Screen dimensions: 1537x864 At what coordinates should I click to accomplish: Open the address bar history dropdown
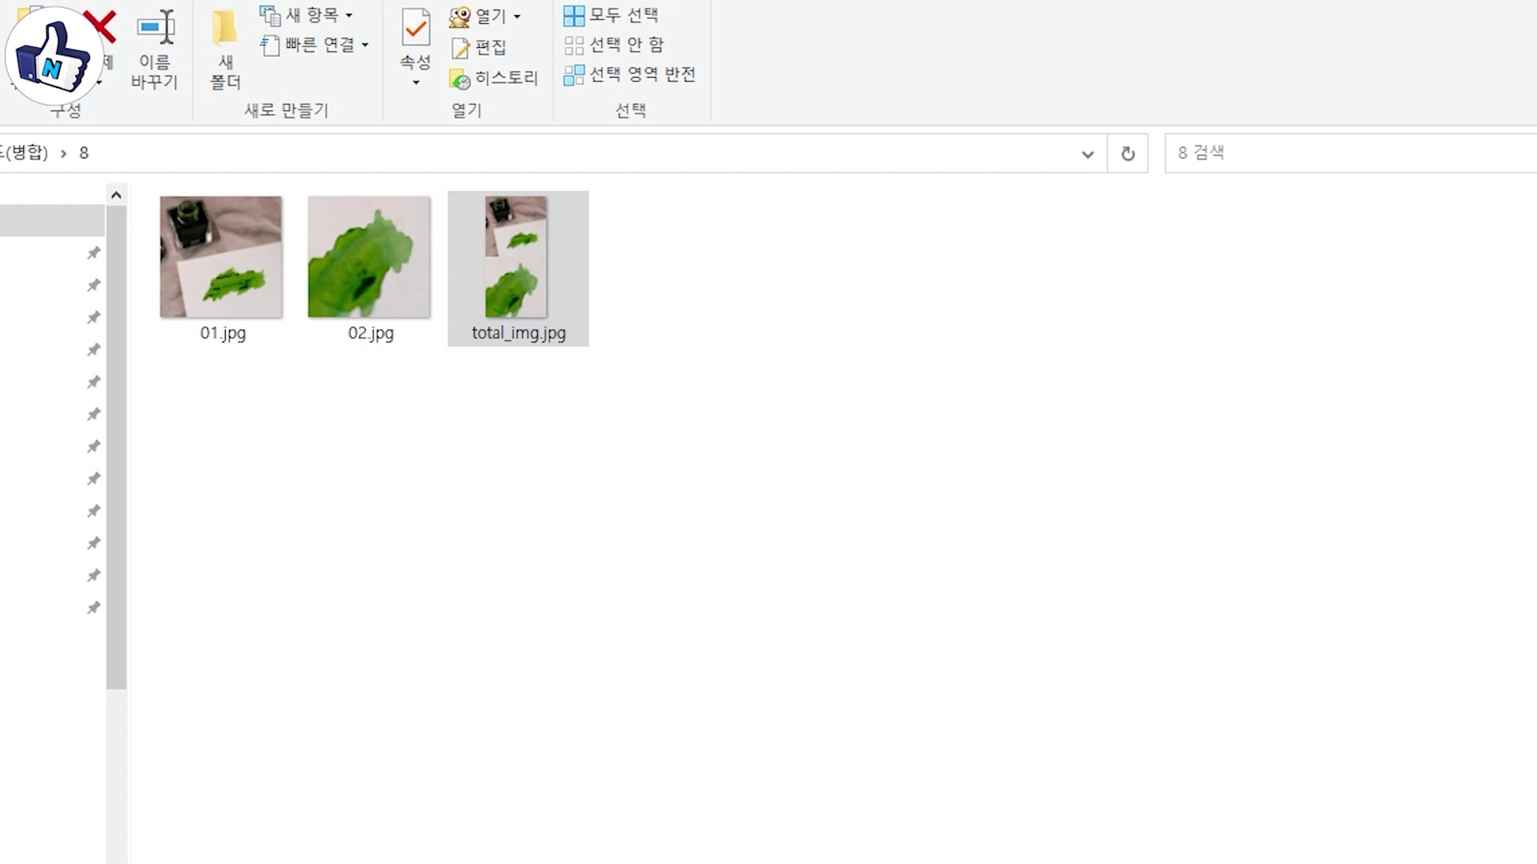1087,154
